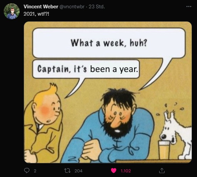Viewport: 197px width, 177px height.
Task: Open the @vncntwbr handle link
Action: click(72, 6)
